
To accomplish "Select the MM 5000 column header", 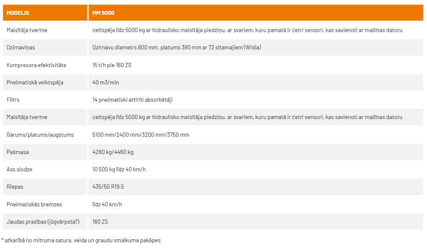I will [x=103, y=13].
